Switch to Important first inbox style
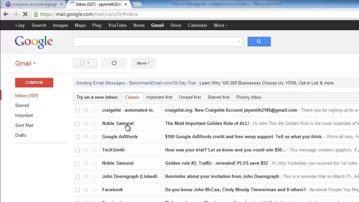The width and height of the screenshot is (359, 202). [x=159, y=97]
